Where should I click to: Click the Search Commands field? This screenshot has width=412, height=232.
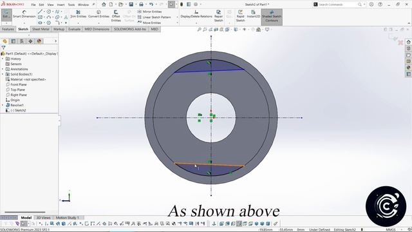pyautogui.click(x=339, y=5)
